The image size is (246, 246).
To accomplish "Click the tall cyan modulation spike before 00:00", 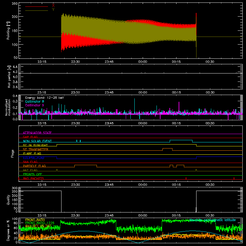I will point(134,106).
